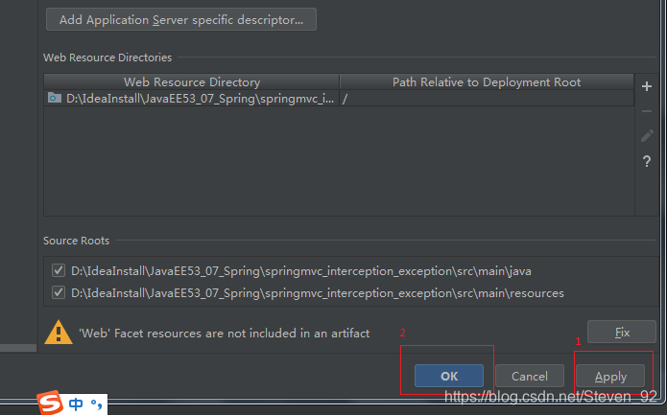The width and height of the screenshot is (667, 415).
Task: Uncheck the src\main\resources source root
Action: click(59, 292)
